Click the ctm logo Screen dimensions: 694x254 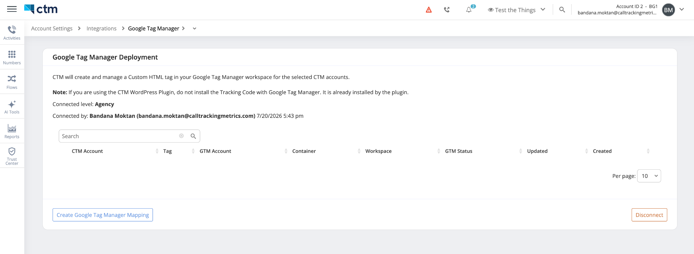tap(41, 9)
